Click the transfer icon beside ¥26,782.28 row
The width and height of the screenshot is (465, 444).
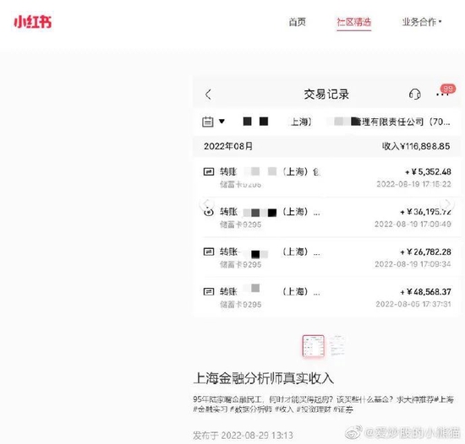coord(209,252)
